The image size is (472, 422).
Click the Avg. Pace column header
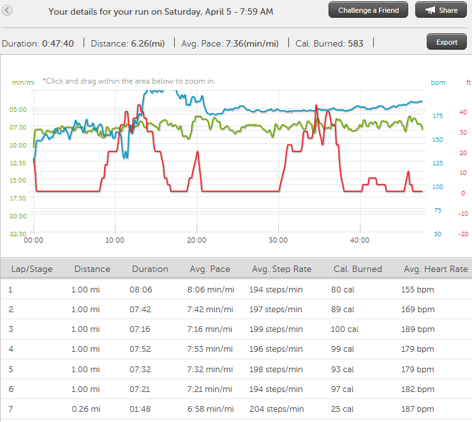210,269
